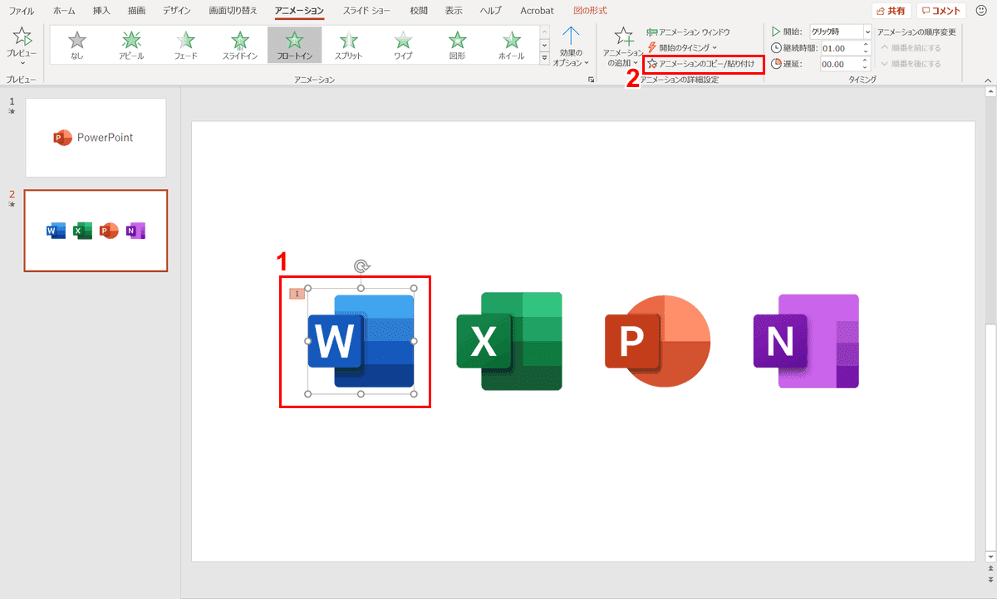Expand the animation gallery more button
The width and height of the screenshot is (997, 599).
pyautogui.click(x=545, y=59)
